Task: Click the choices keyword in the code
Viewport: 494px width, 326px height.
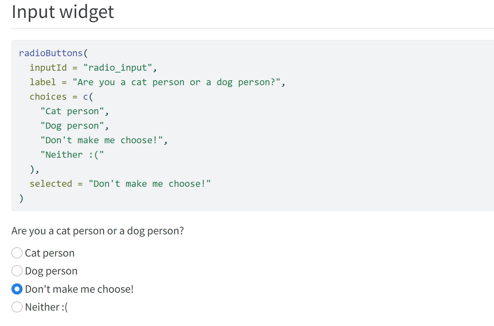Action: pyautogui.click(x=48, y=97)
